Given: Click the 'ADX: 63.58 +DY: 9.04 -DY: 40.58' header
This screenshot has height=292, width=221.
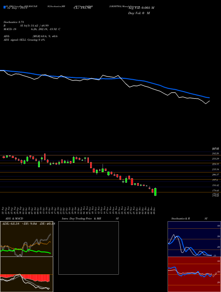Looking at the screenshot, I should [28, 224].
